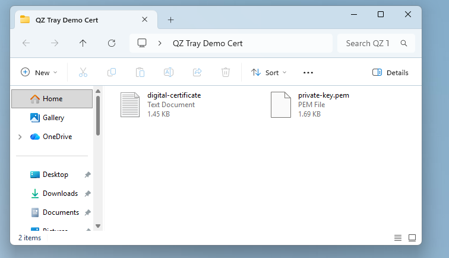Open the New item dropdown
Screen dimensions: 449x258
tap(39, 73)
